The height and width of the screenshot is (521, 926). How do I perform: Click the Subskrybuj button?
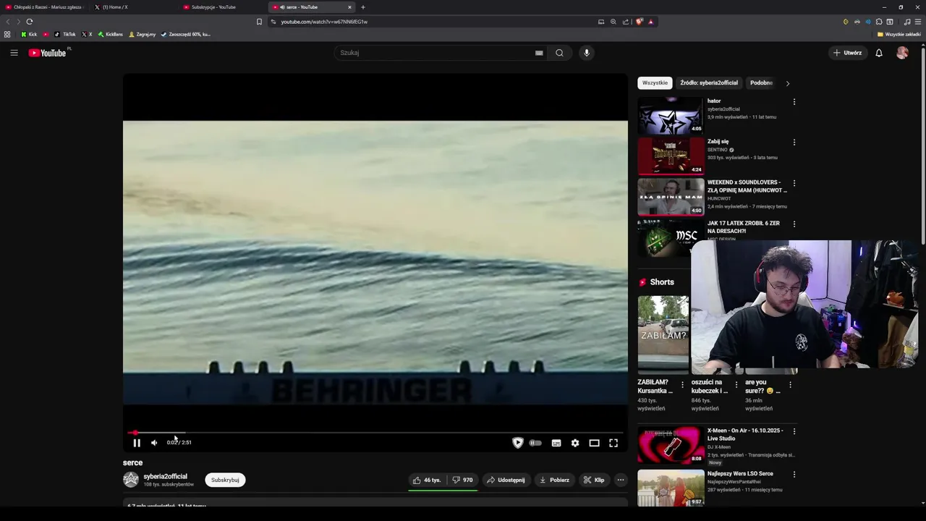tap(225, 480)
